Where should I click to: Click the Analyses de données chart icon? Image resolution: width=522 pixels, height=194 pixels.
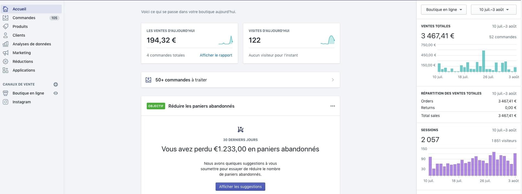(5, 44)
